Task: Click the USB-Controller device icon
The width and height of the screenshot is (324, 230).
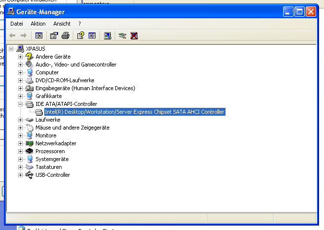Action: click(30, 175)
